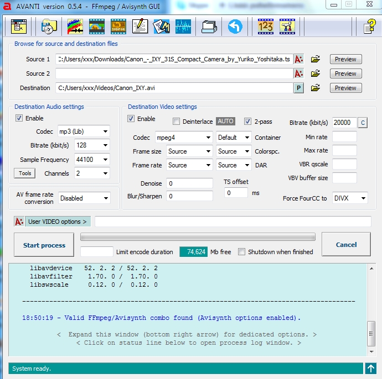This screenshot has height=379, width=382.
Task: Open DAR Source dropdown
Action: tap(234, 165)
